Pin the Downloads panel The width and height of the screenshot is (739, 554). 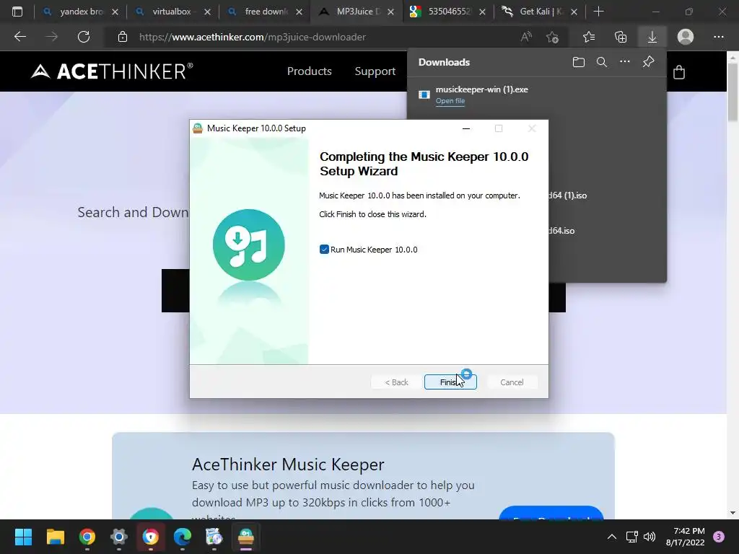648,62
